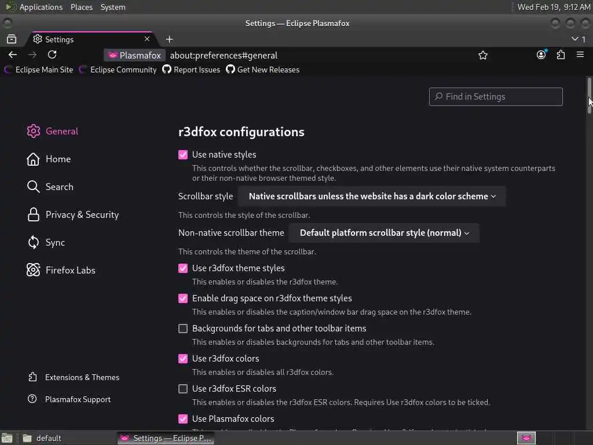Open the Scrollbar style dropdown
Screen dimensions: 593x445
click(x=372, y=196)
